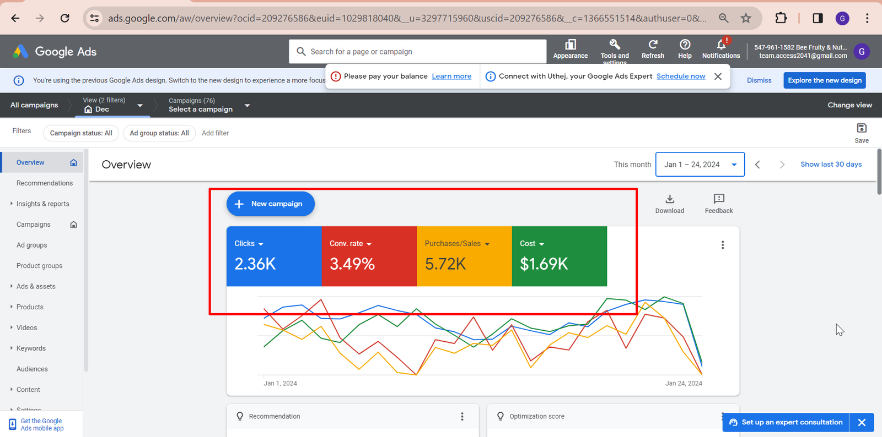Screen dimensions: 882x437
Task: Click the Schedule now link
Action: point(681,77)
